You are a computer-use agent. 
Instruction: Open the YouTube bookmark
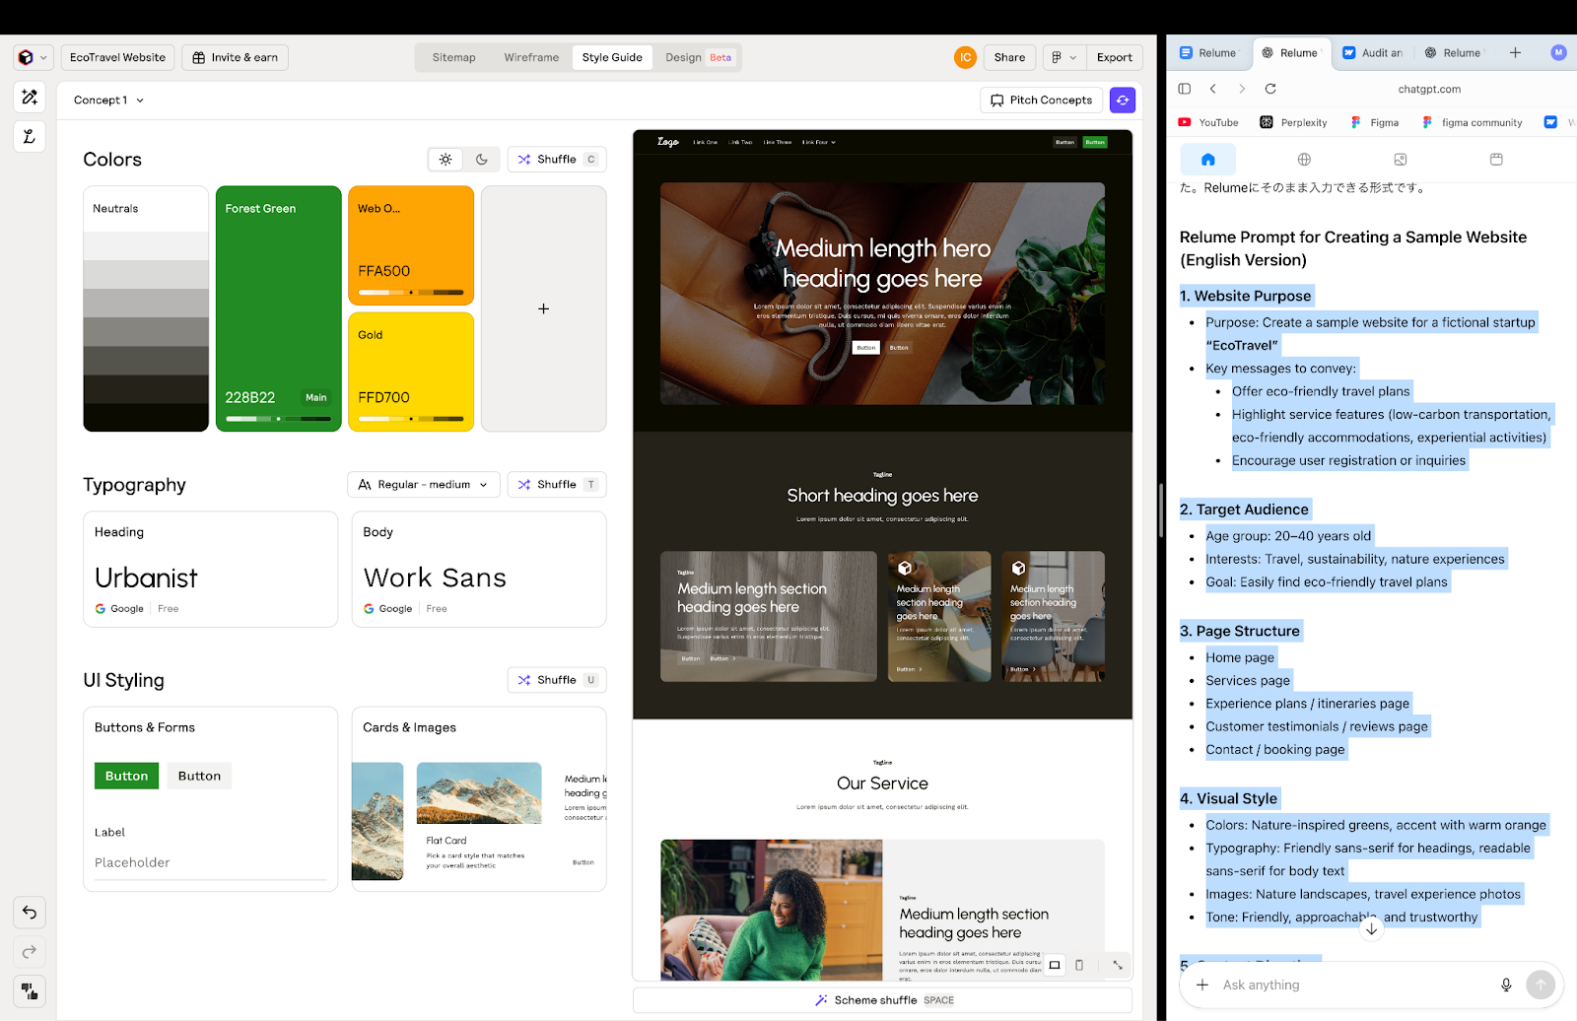click(1208, 122)
